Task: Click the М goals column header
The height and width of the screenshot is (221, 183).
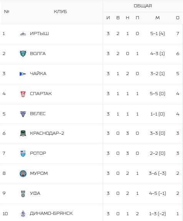Action: [158, 18]
